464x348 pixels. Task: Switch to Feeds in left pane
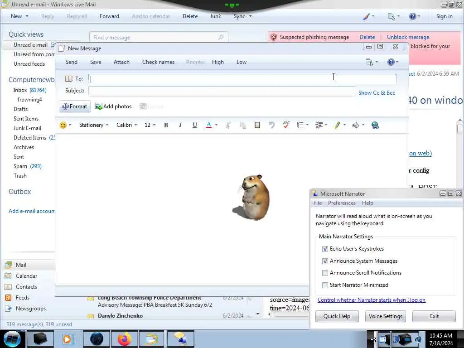(x=23, y=298)
